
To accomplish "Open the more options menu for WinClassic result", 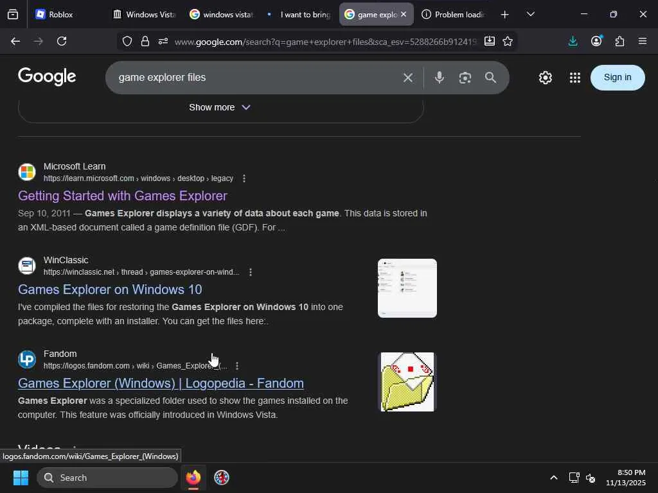I will [x=251, y=272].
